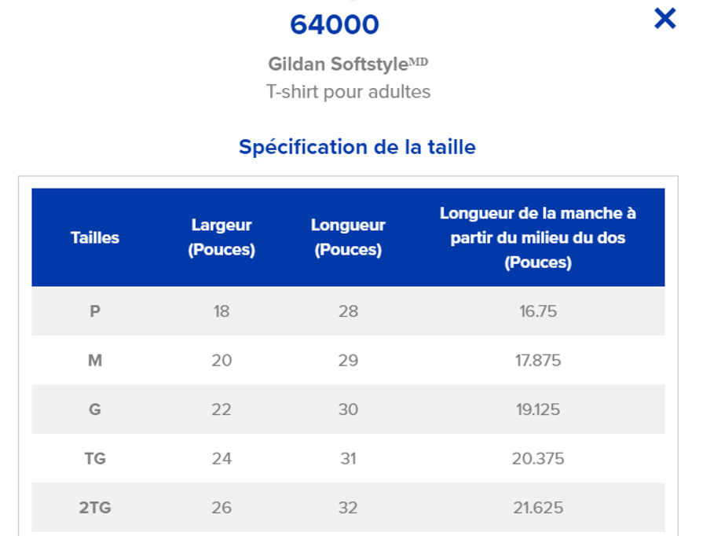The height and width of the screenshot is (536, 703).
Task: Click the P size row label
Action: [95, 311]
